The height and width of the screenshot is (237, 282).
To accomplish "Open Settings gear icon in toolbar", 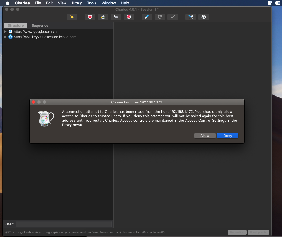I will click(204, 17).
